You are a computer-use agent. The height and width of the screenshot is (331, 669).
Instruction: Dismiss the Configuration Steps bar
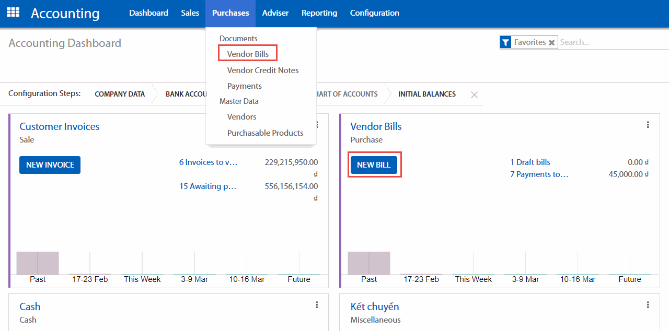pos(474,95)
